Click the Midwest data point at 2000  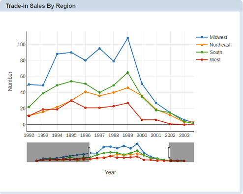[x=142, y=84]
